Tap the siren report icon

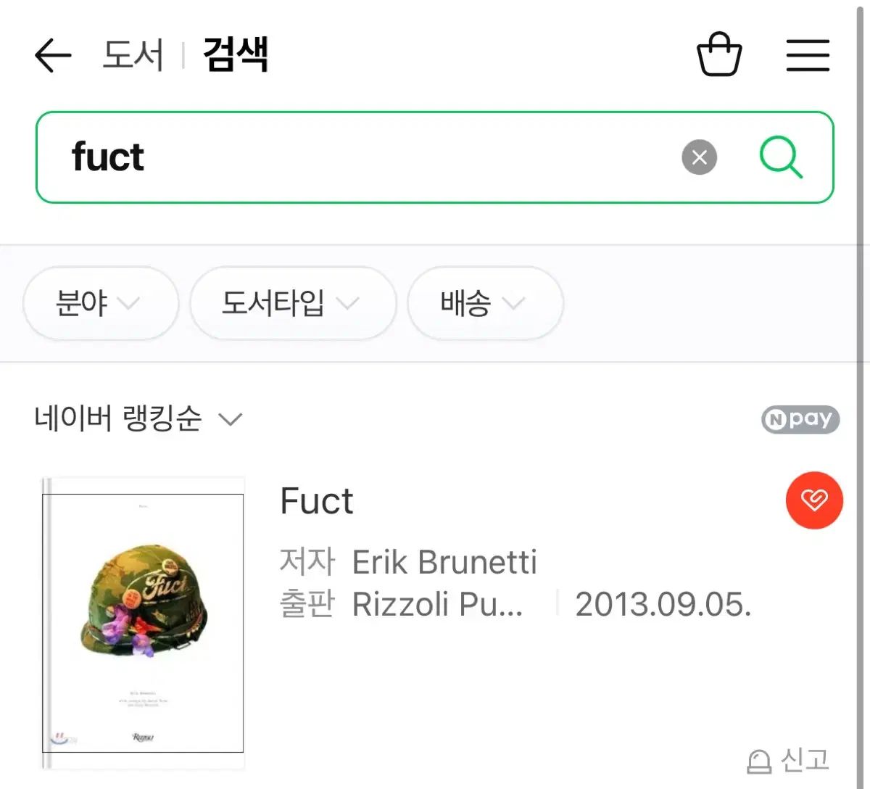[x=759, y=761]
